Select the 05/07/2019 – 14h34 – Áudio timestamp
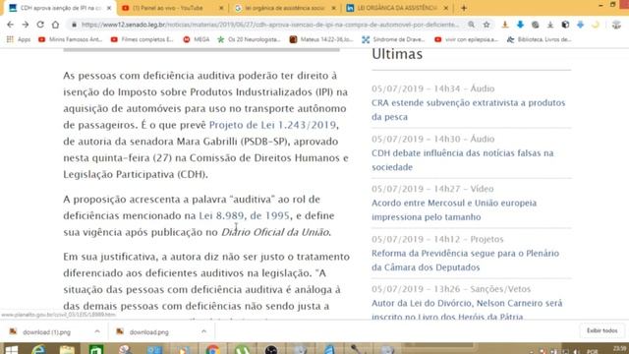Image resolution: width=629 pixels, height=354 pixels. [x=432, y=88]
